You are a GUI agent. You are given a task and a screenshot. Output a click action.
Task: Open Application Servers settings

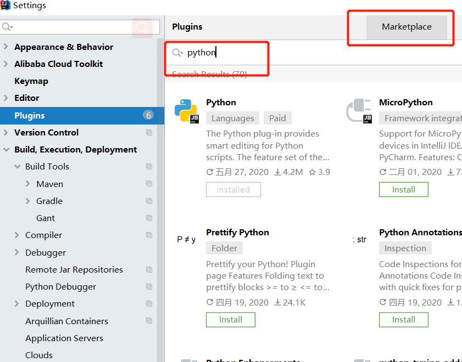coord(64,338)
